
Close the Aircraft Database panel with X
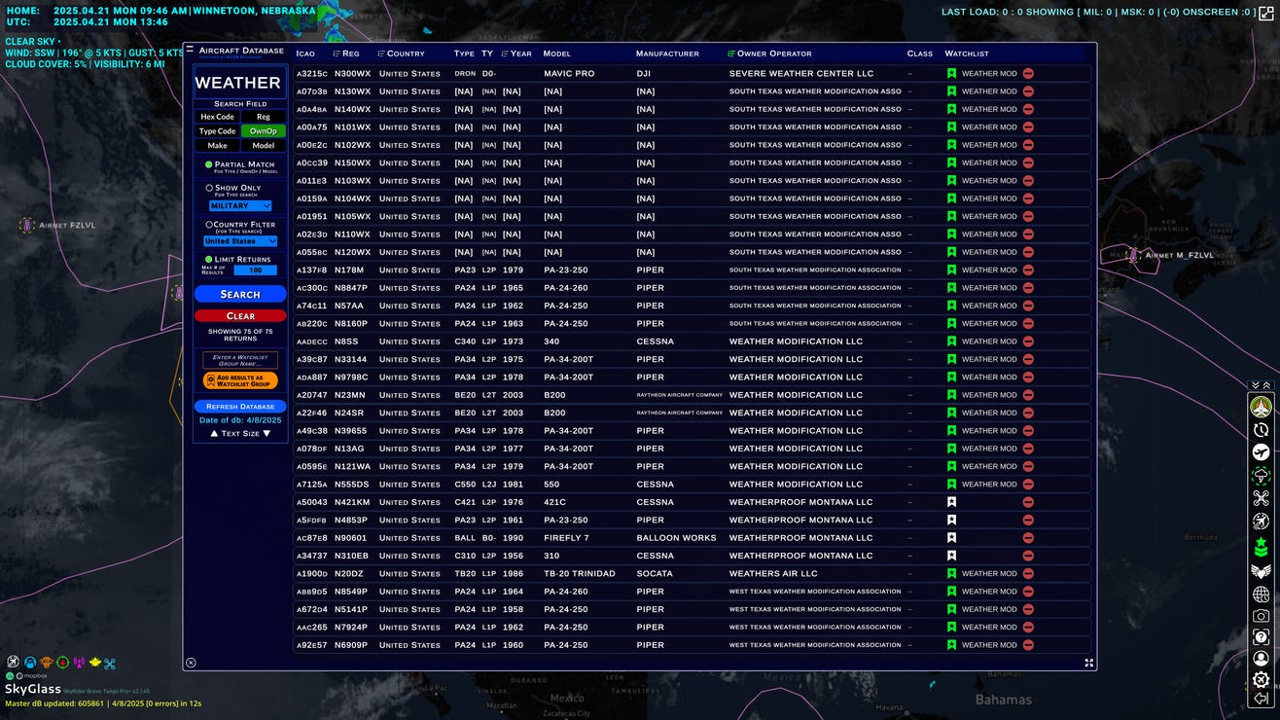pos(191,663)
